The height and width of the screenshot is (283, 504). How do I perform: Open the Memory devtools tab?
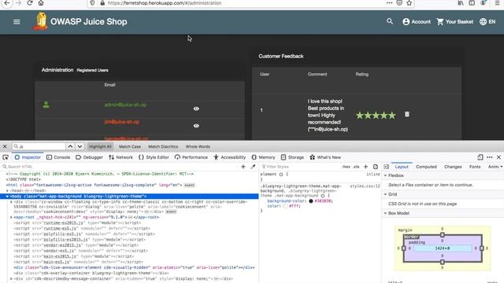tap(263, 157)
